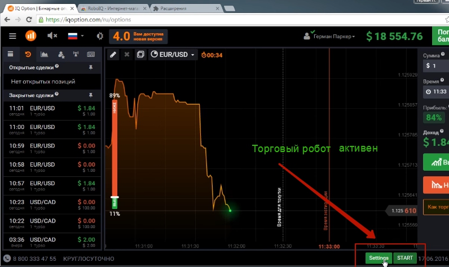Click the $ 18 554.76 balance
Screen dimensions: 449x267
click(394, 36)
